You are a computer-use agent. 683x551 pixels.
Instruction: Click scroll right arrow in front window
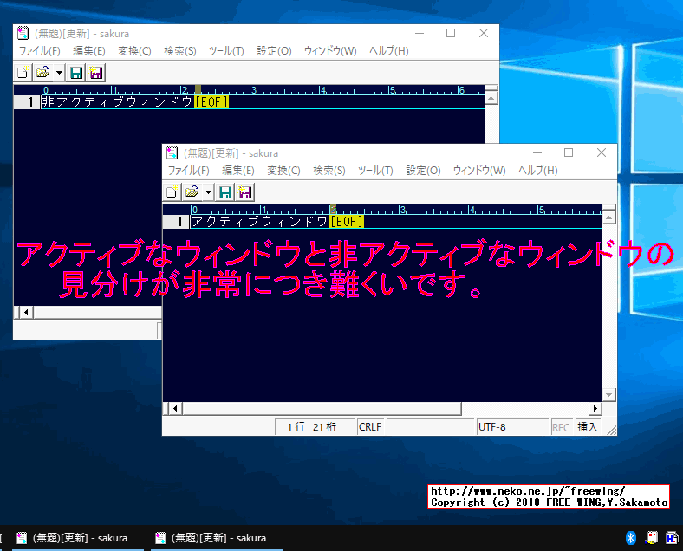[x=595, y=408]
